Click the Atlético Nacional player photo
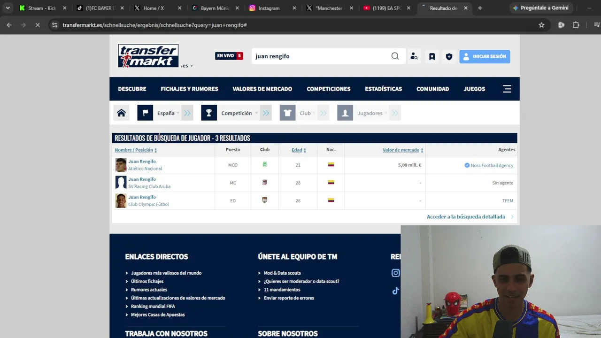This screenshot has width=601, height=338. [121, 165]
